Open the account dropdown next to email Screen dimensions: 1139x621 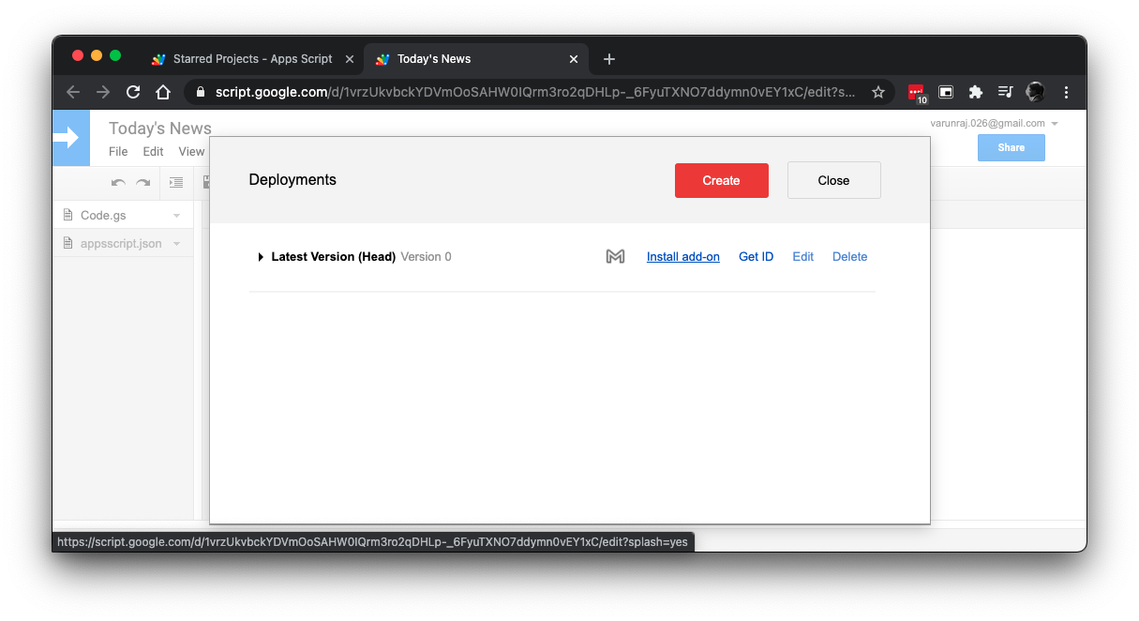pyautogui.click(x=1055, y=124)
